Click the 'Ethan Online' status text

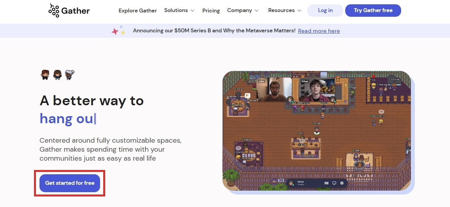tap(301, 183)
